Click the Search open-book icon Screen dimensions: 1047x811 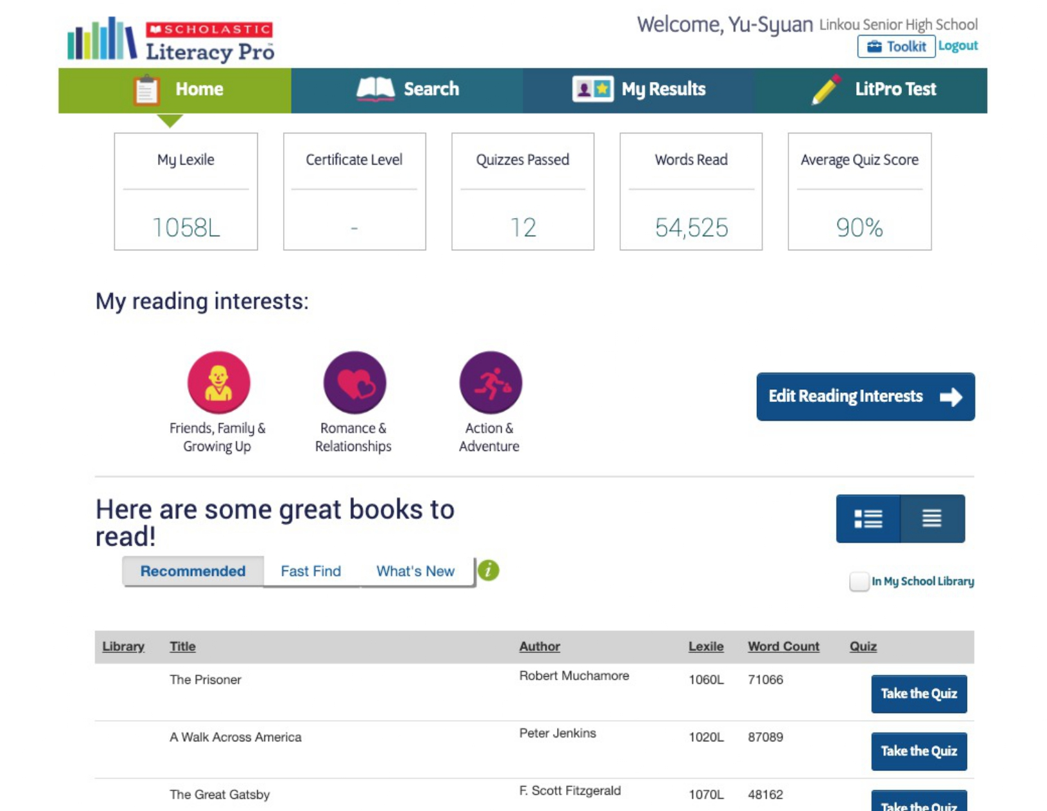point(376,89)
